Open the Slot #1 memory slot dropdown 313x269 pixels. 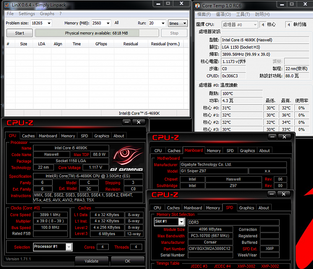click(x=181, y=222)
